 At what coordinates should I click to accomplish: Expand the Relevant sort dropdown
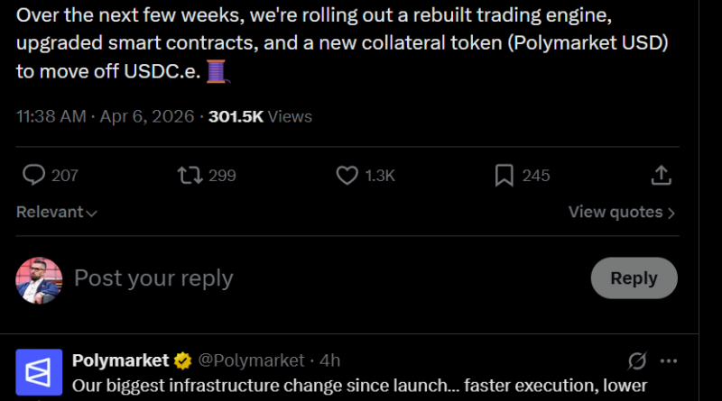tap(57, 213)
